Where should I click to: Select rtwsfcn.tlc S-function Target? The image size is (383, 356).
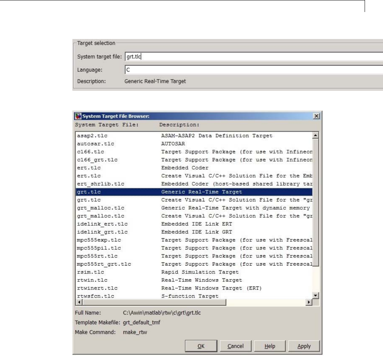pyautogui.click(x=194, y=296)
